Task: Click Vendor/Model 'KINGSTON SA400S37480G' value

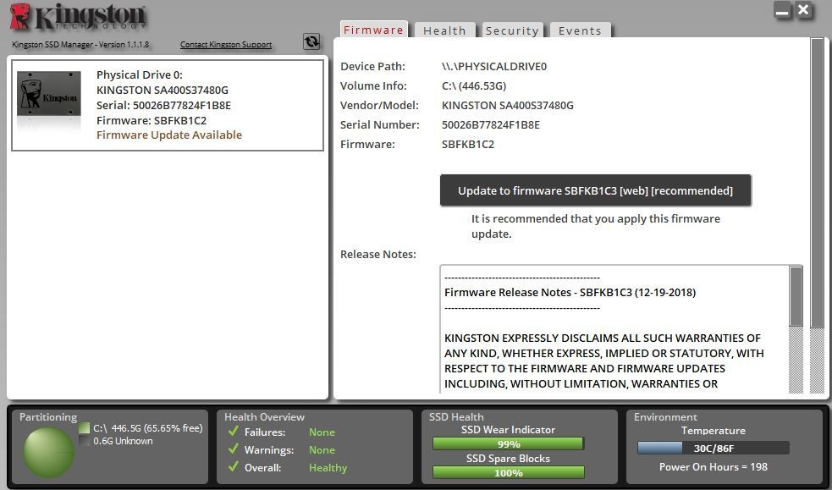Action: coord(507,105)
